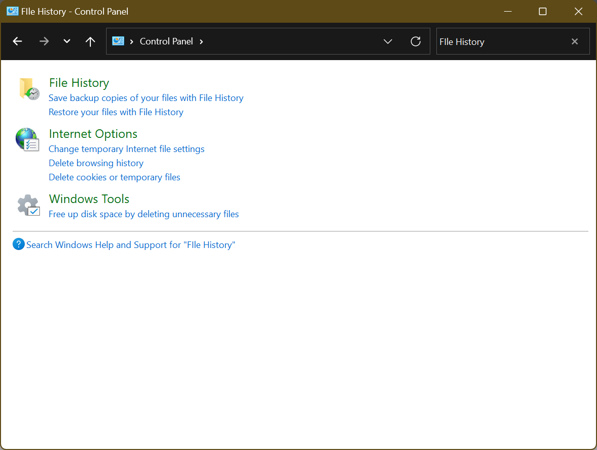
Task: Expand the breadcrumb arrow after Control Panel
Action: (201, 41)
